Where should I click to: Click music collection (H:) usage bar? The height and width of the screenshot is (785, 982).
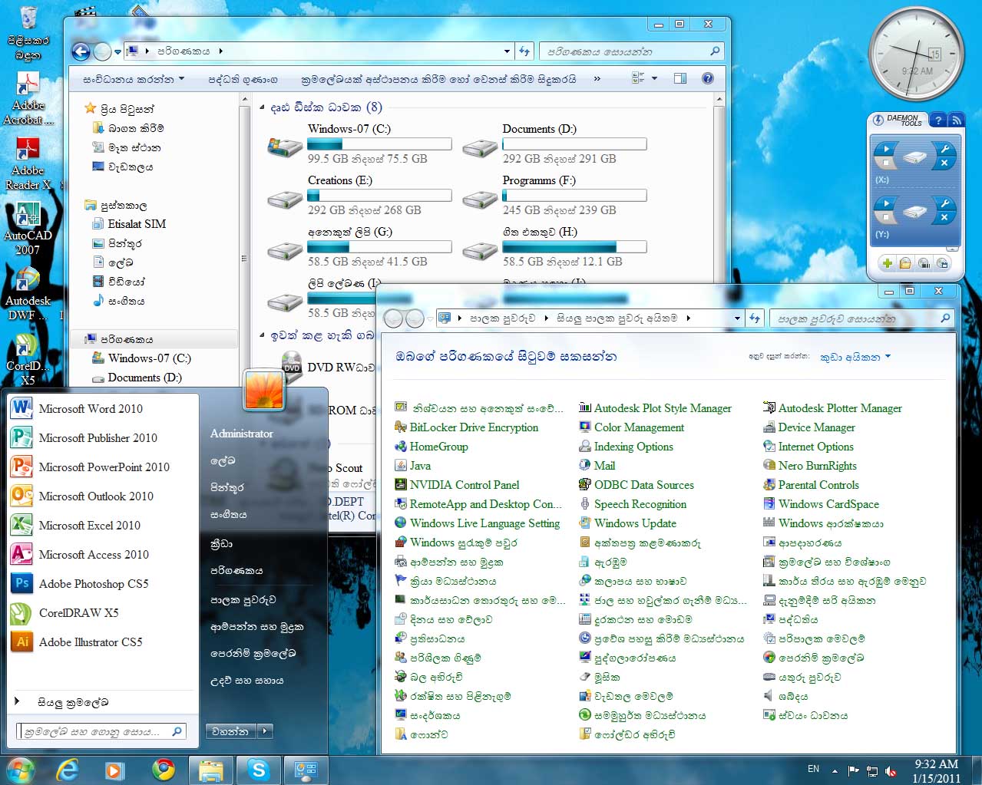click(574, 247)
